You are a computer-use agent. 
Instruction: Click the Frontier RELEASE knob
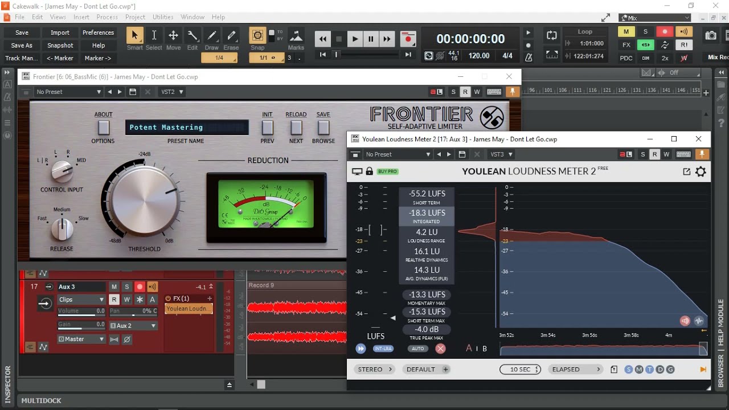click(x=62, y=229)
